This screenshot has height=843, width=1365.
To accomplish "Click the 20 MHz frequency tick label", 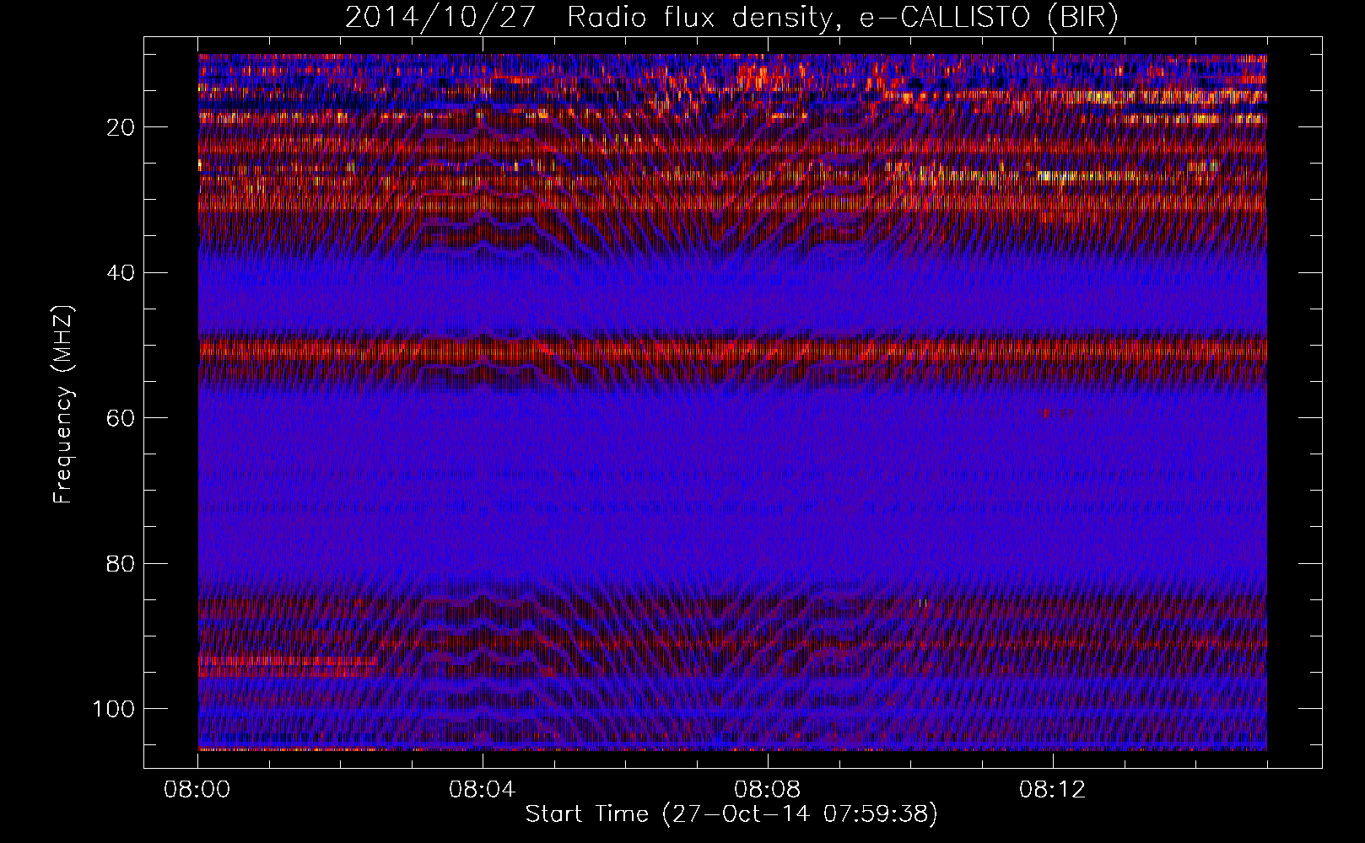I will 122,127.
